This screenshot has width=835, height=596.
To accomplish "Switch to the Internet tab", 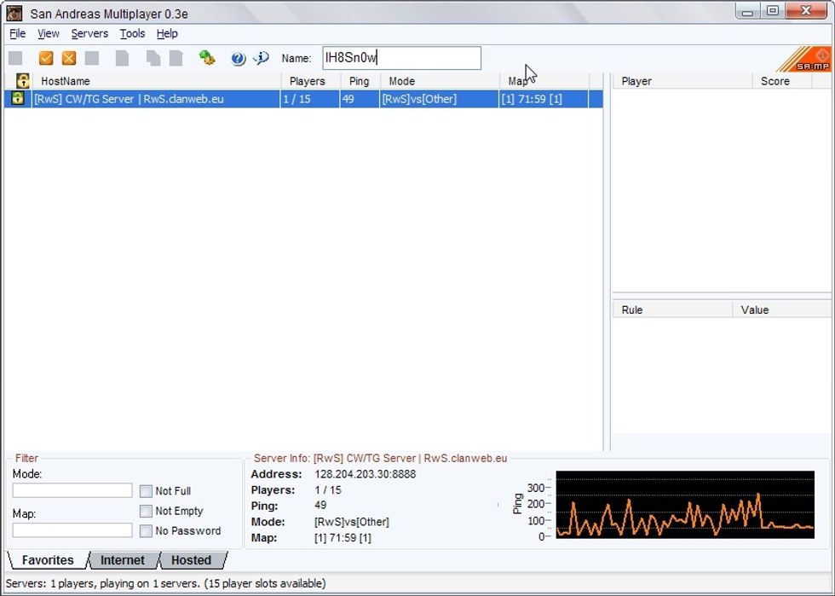I will (123, 560).
